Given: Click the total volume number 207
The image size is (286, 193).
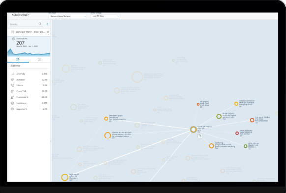Looking at the screenshot, I should 20,43.
